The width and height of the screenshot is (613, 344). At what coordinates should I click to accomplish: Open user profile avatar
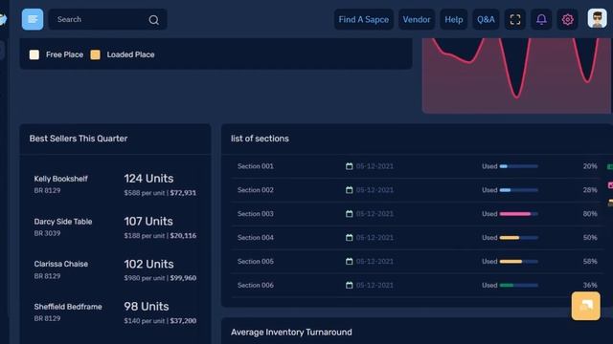coord(597,18)
